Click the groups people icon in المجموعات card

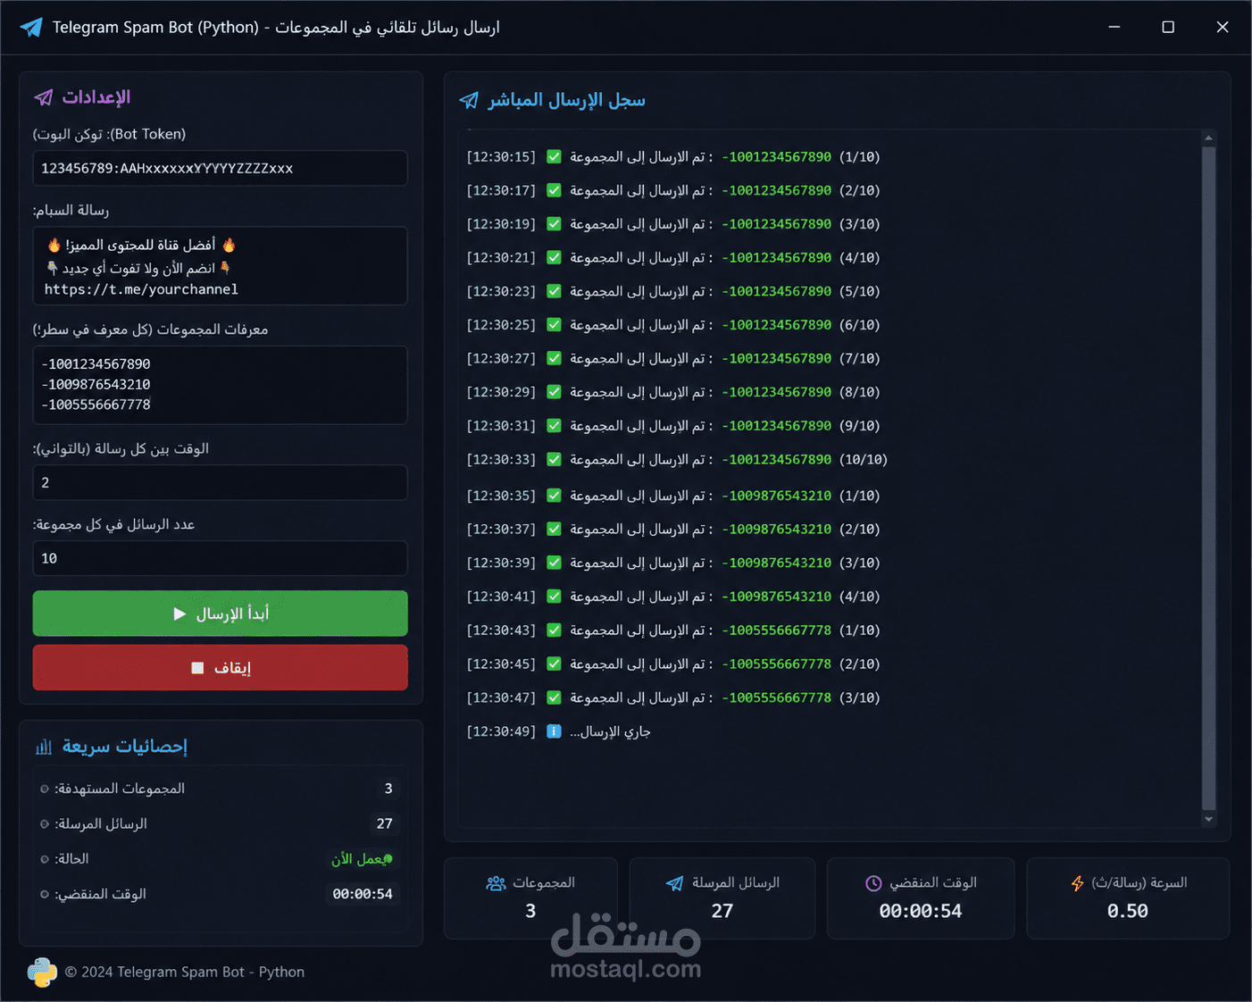pyautogui.click(x=496, y=883)
